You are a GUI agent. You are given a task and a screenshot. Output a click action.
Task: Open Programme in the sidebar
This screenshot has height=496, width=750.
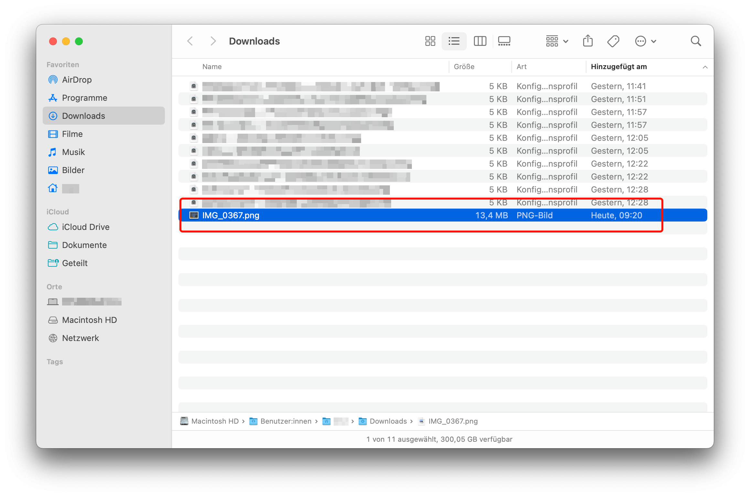(84, 98)
